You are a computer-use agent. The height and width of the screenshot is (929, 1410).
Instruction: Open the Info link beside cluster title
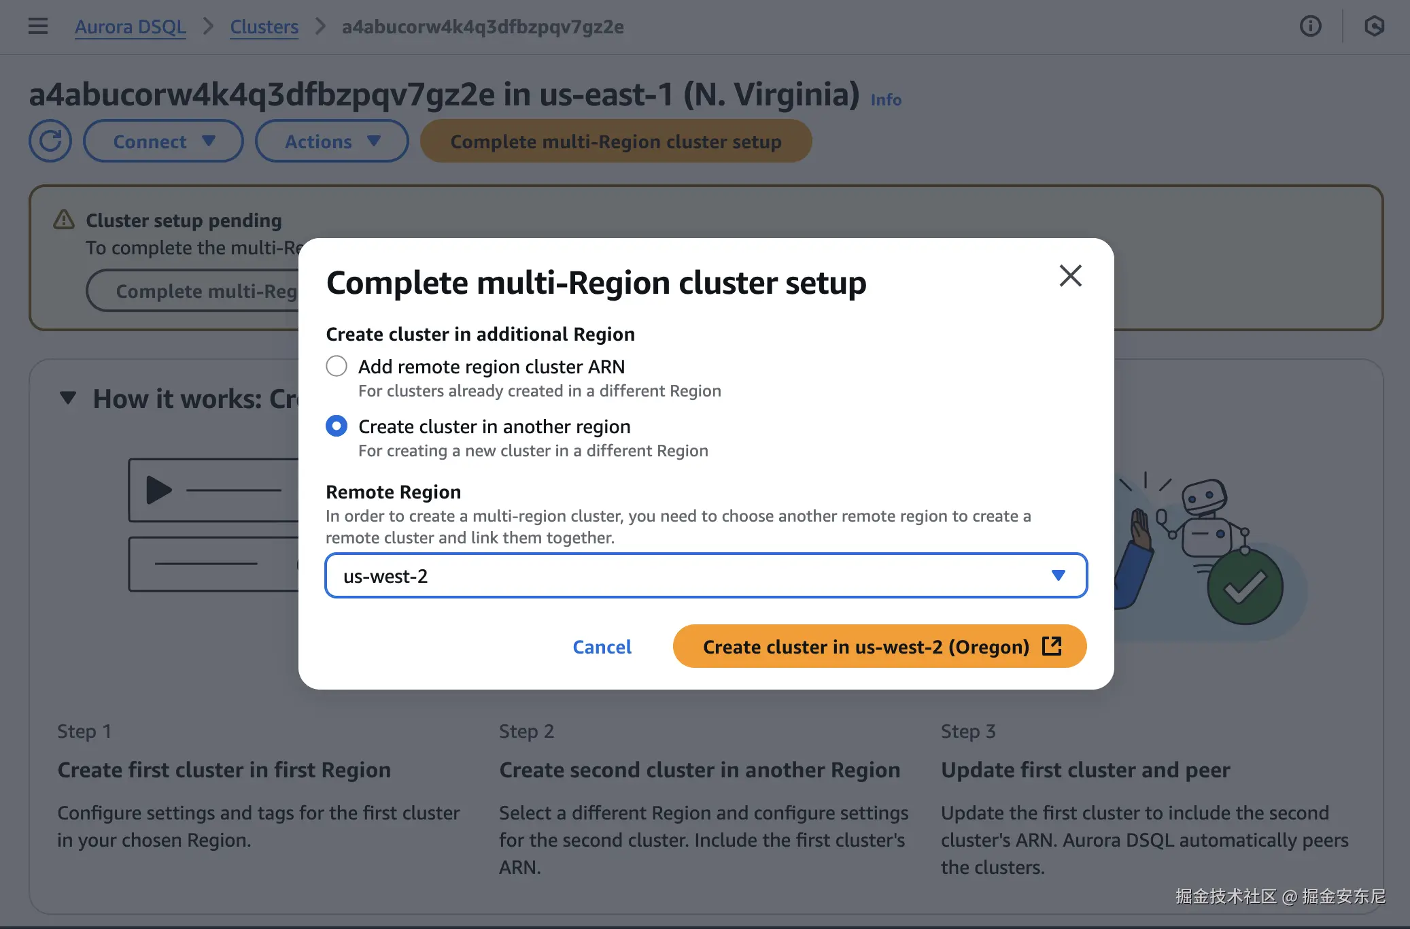coord(886,100)
